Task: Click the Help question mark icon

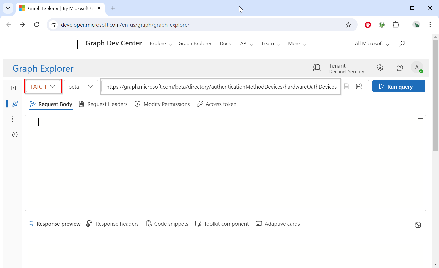Action: [x=400, y=68]
